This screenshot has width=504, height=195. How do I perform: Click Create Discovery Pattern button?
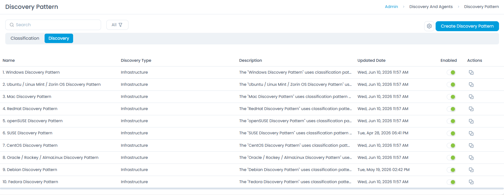click(467, 26)
